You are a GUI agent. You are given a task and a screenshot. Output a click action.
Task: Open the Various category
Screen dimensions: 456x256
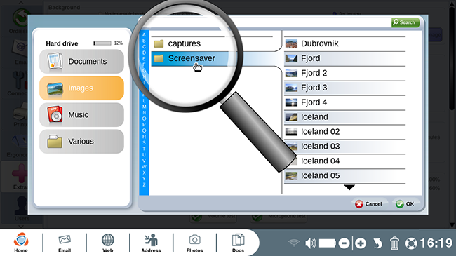(81, 142)
